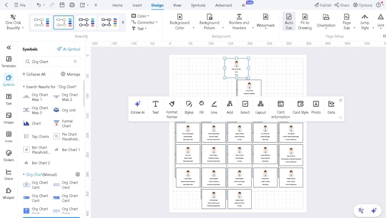The height and width of the screenshot is (218, 386).
Task: Open the Connector dropdown
Action: point(144,22)
